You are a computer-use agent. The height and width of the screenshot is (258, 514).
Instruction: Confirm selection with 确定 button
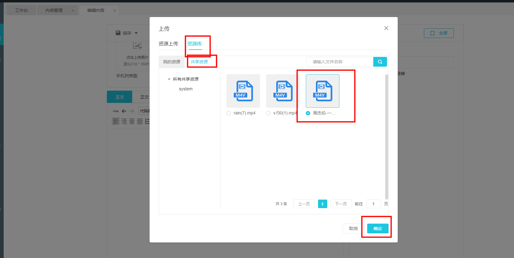point(378,228)
